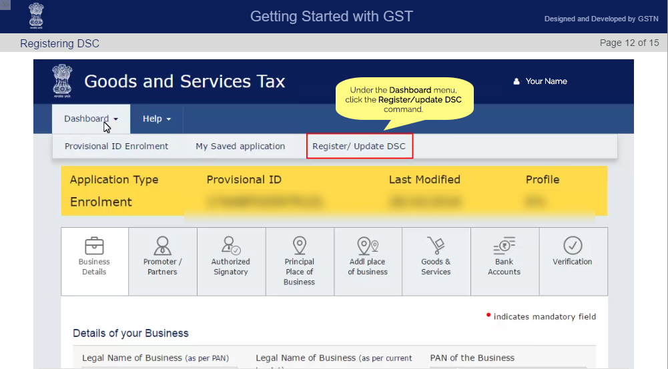This screenshot has height=369, width=668.
Task: Click the Promoter person icon
Action: tap(162, 246)
